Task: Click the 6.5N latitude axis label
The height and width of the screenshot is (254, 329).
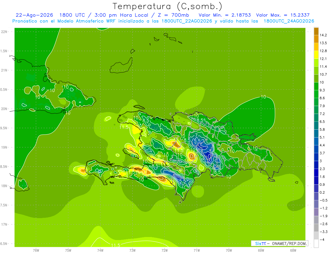Action: (x=4, y=244)
